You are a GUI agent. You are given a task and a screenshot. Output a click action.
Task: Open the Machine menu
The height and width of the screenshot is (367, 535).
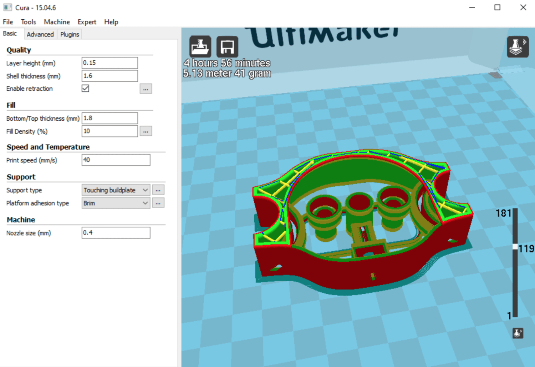[57, 22]
